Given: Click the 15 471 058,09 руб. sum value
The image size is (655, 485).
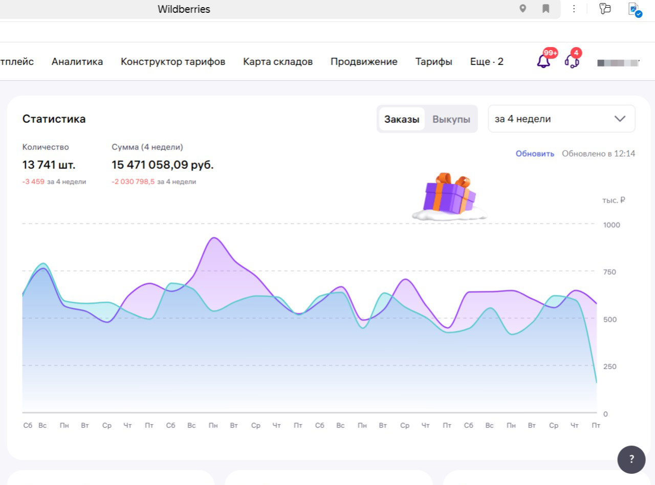Looking at the screenshot, I should pyautogui.click(x=163, y=165).
